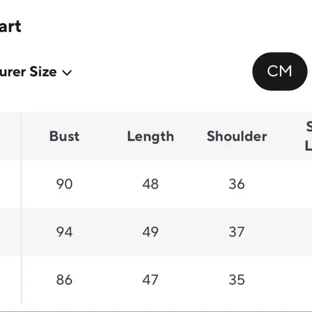The height and width of the screenshot is (312, 312).
Task: Click the frozen first column header cell
Action: click(10, 136)
